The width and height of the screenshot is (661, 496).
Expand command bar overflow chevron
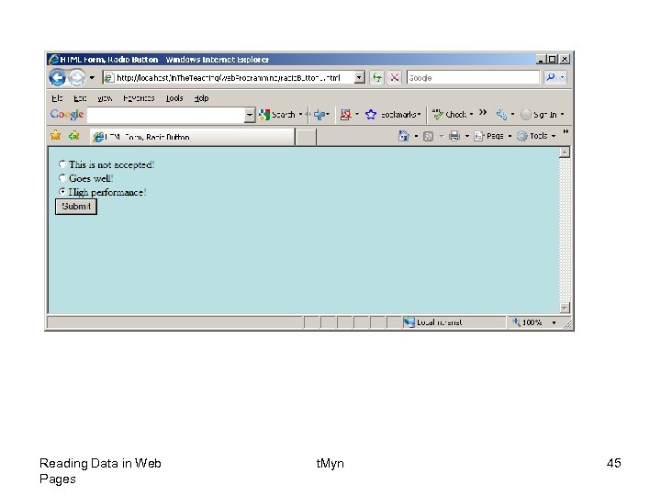[x=566, y=132]
